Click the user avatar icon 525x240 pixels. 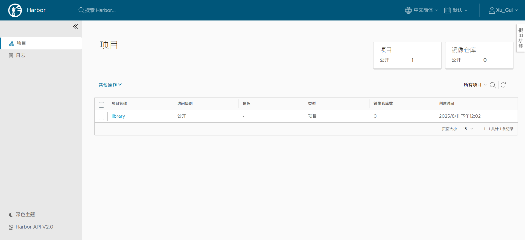[492, 10]
